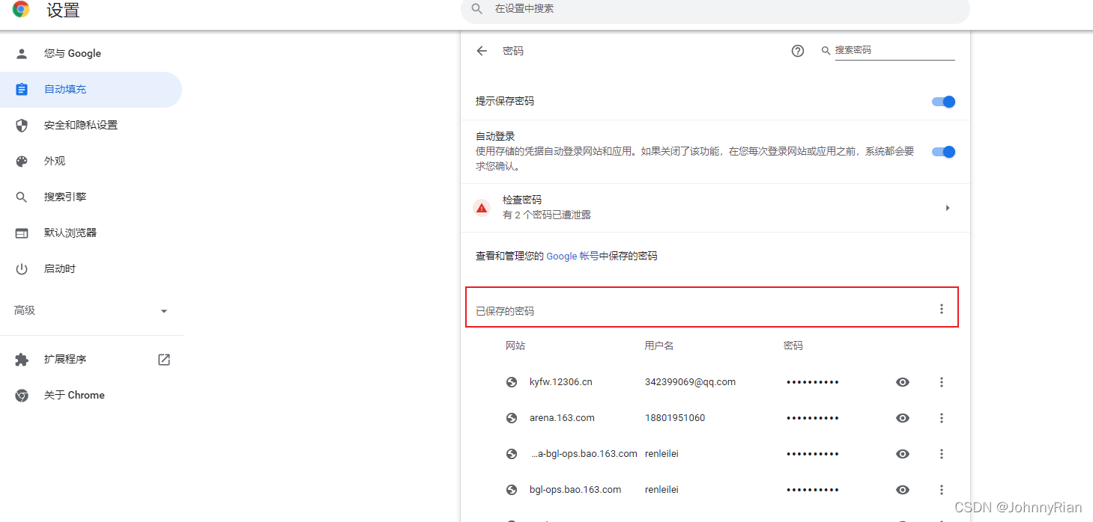Click the browser window icon for 默认浏览器
Viewport: 1093px width, 522px height.
(x=22, y=233)
